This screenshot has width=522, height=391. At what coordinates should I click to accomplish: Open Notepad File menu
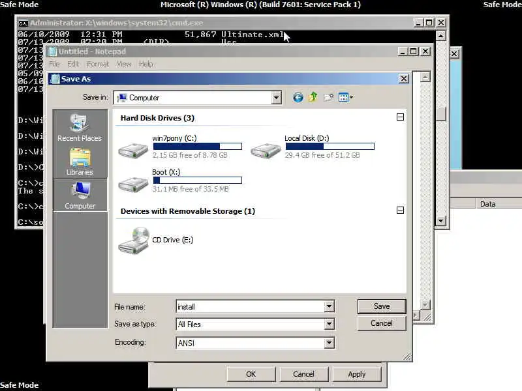[54, 64]
